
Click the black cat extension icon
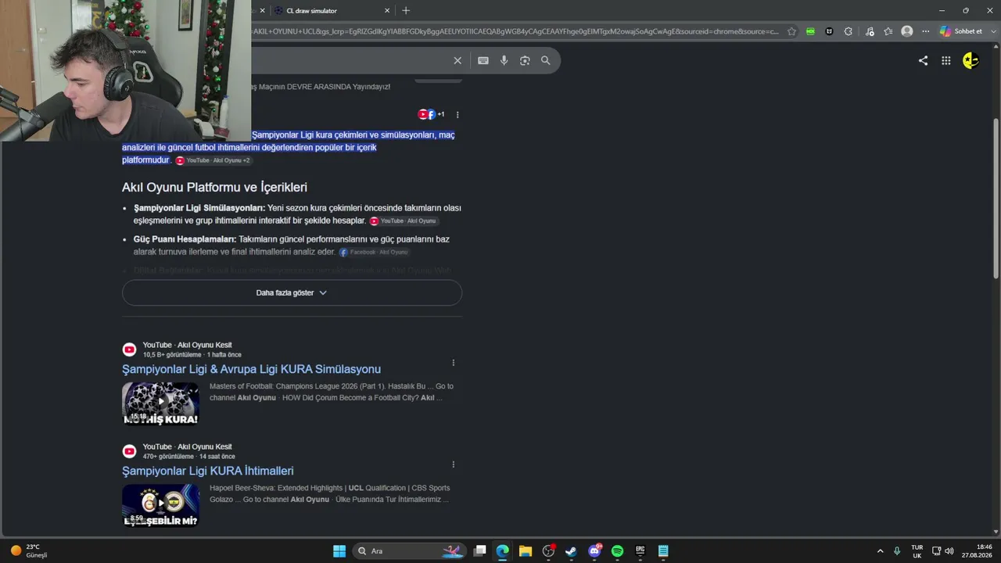coord(829,31)
